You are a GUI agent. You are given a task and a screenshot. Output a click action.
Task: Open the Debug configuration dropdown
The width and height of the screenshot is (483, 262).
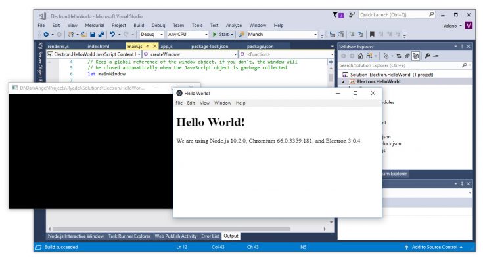pos(162,35)
